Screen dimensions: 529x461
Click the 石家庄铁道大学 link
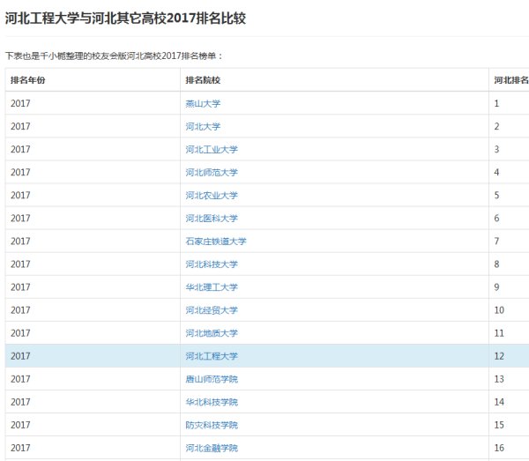pyautogui.click(x=216, y=242)
